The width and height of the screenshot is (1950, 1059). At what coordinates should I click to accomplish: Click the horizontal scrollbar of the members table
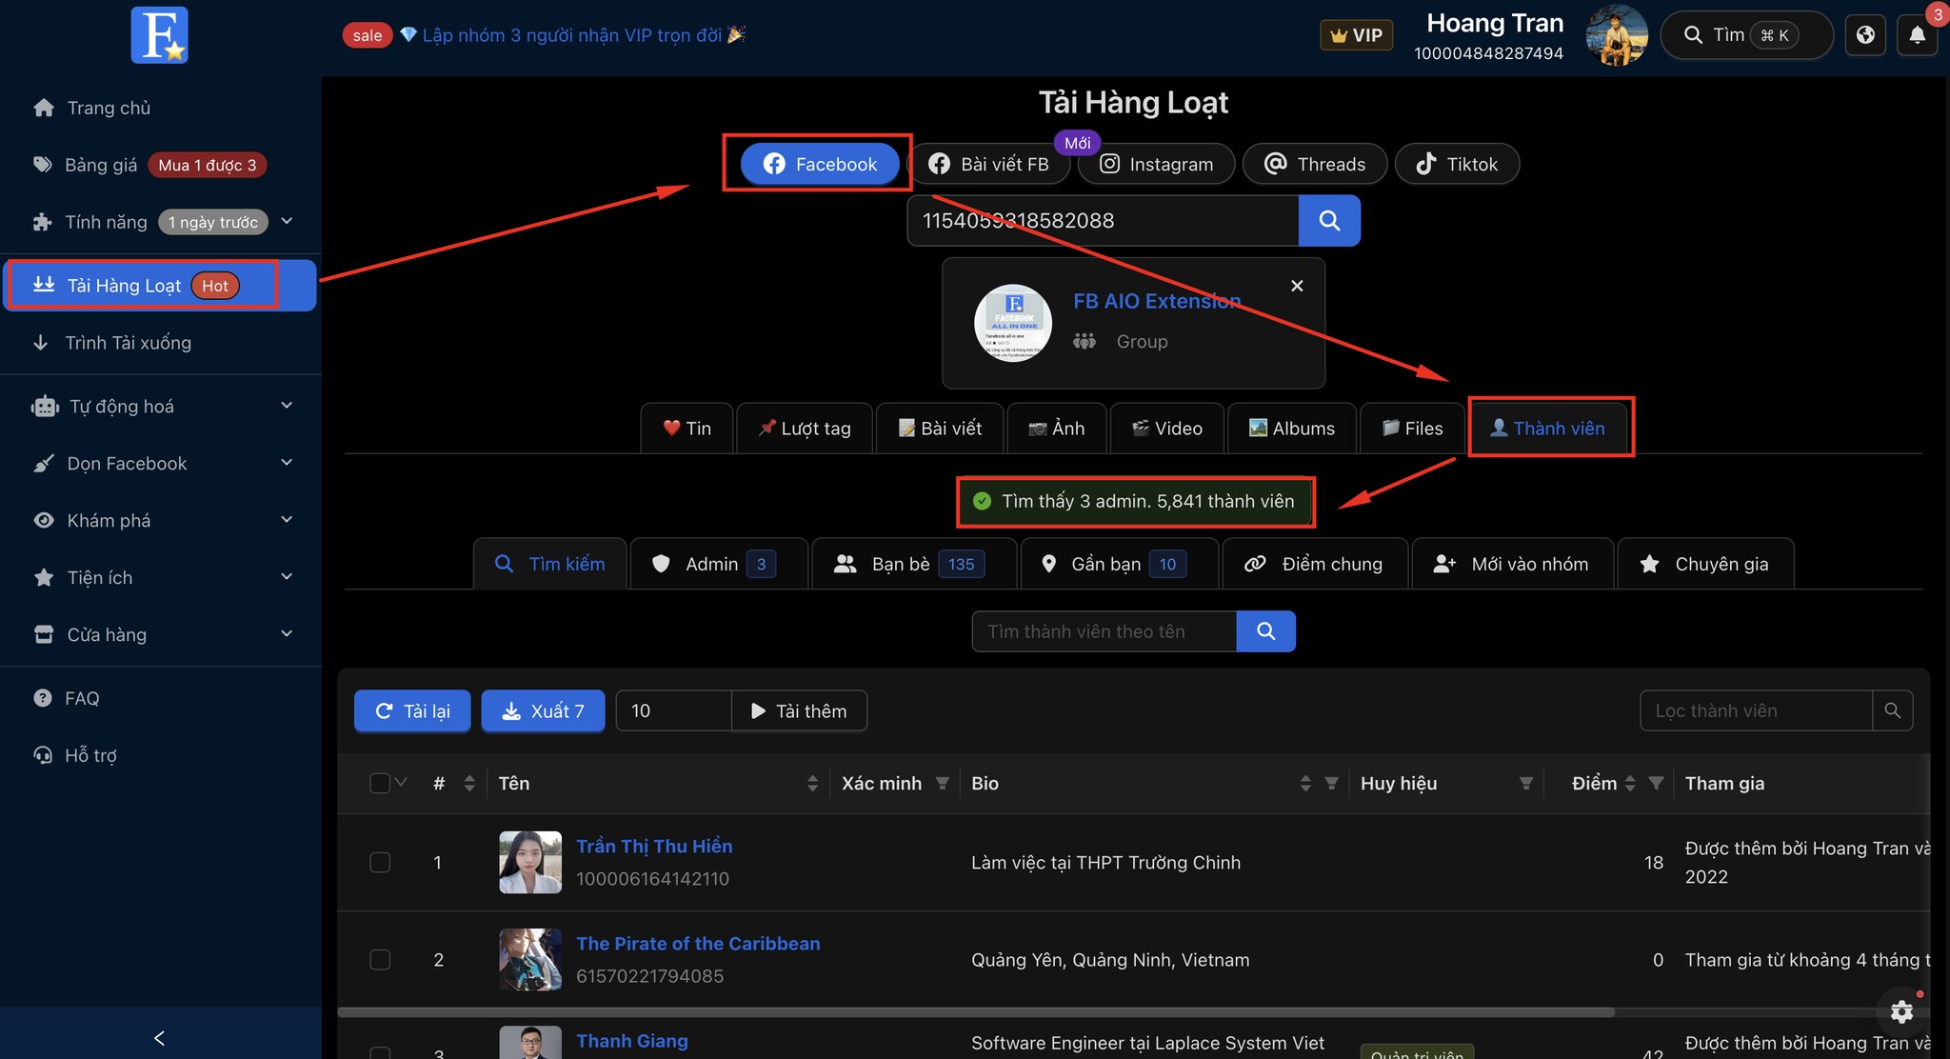point(976,1012)
